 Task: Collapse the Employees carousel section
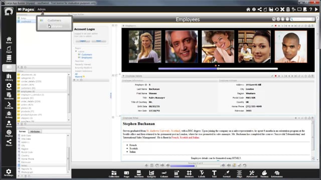point(123,26)
